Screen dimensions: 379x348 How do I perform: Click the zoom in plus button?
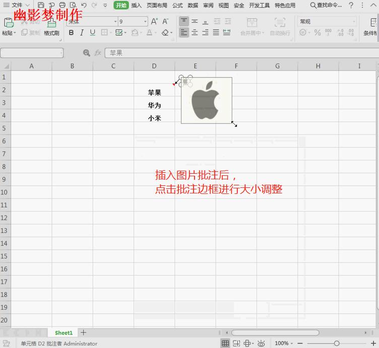(373, 343)
